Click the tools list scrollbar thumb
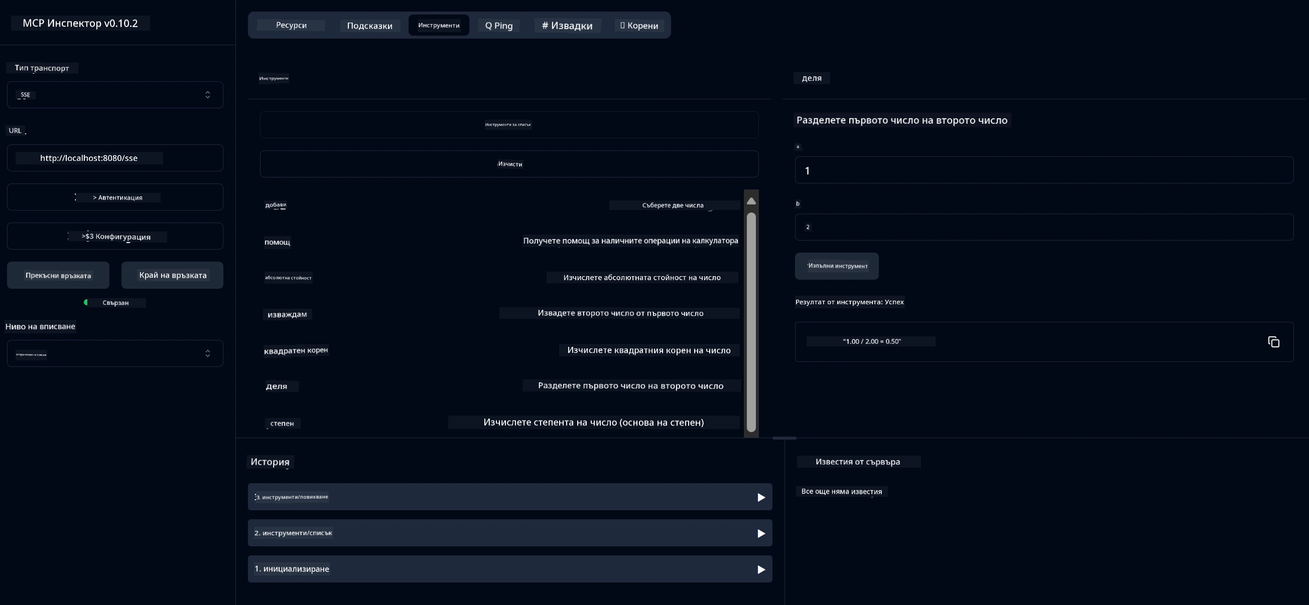 click(751, 322)
